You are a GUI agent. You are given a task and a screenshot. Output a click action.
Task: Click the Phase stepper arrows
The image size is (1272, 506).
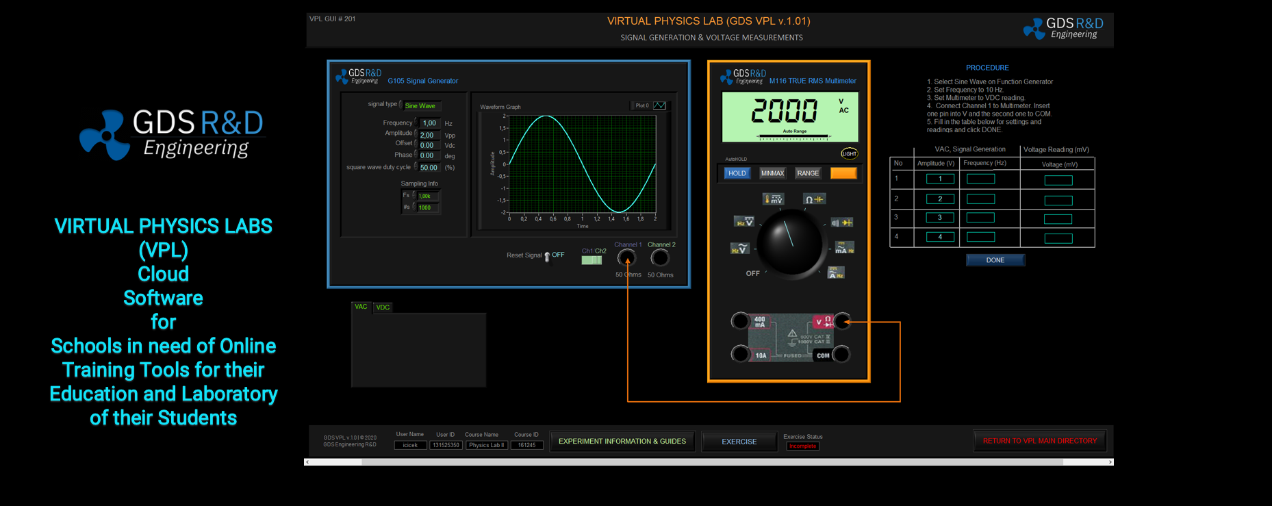coord(416,154)
